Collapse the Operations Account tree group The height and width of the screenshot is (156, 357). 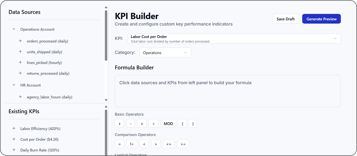[x=14, y=29]
